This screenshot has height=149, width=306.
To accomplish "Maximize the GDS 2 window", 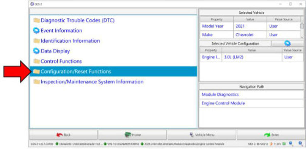I will pyautogui.click(x=290, y=4).
